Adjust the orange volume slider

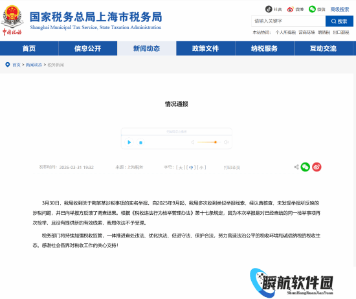tap(209, 142)
